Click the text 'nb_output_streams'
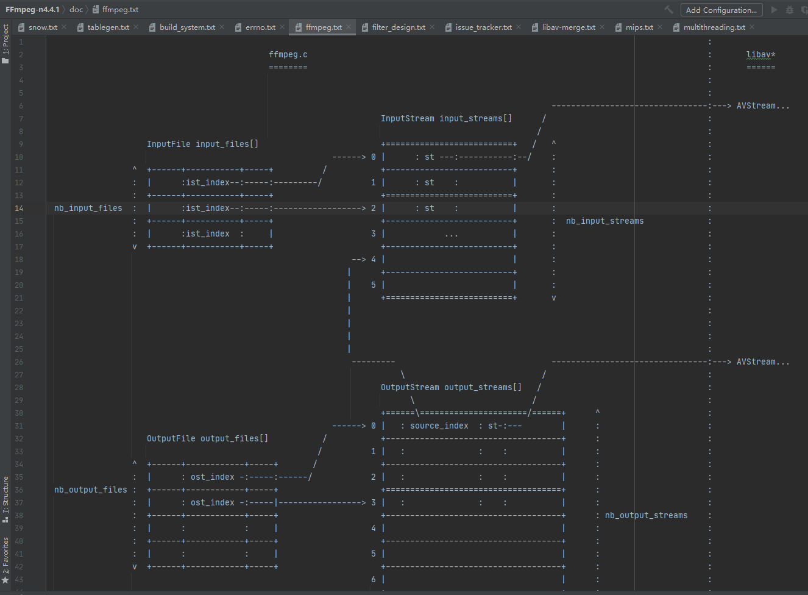 tap(647, 515)
